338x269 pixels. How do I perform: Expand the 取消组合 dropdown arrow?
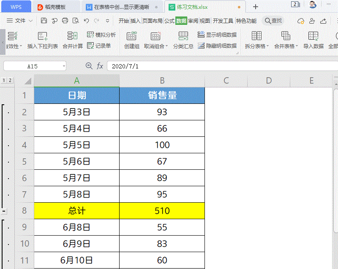[x=166, y=46]
